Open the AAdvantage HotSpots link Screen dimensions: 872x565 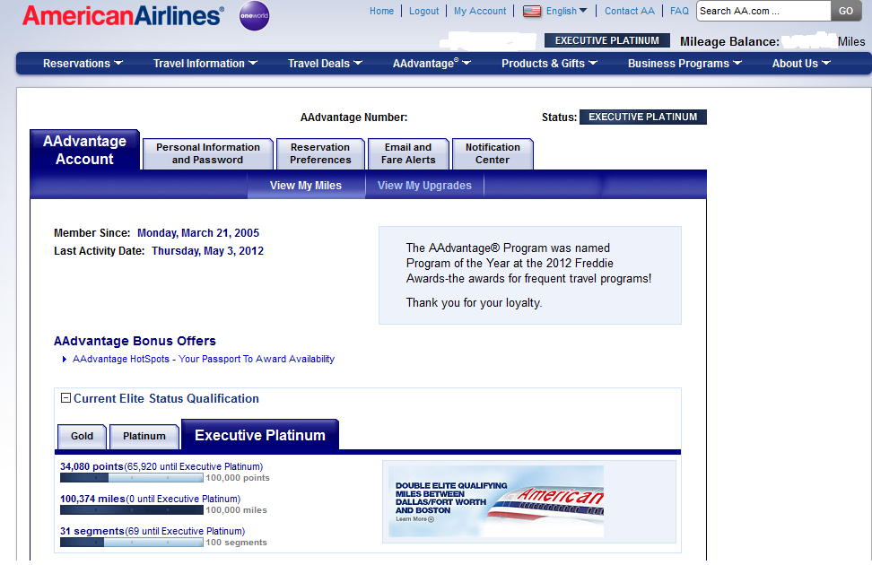click(202, 359)
